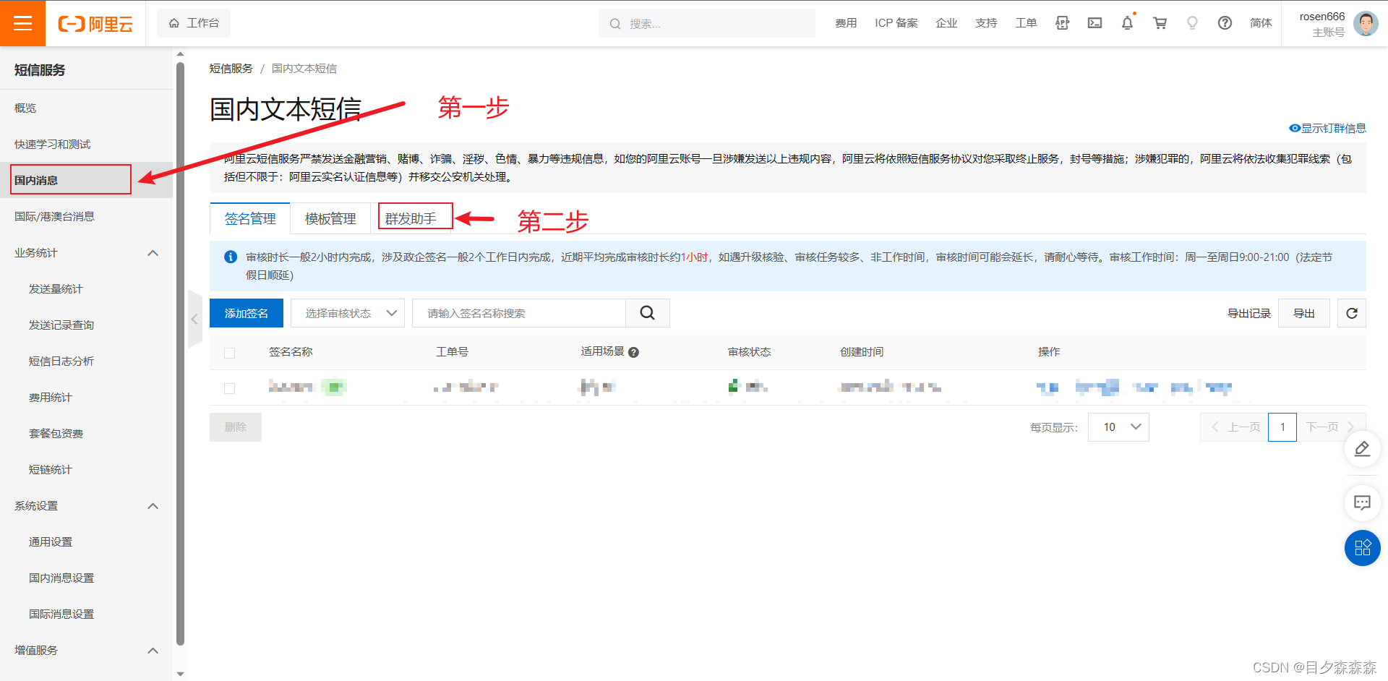
Task: Open the 支持 menu
Action: click(x=986, y=23)
